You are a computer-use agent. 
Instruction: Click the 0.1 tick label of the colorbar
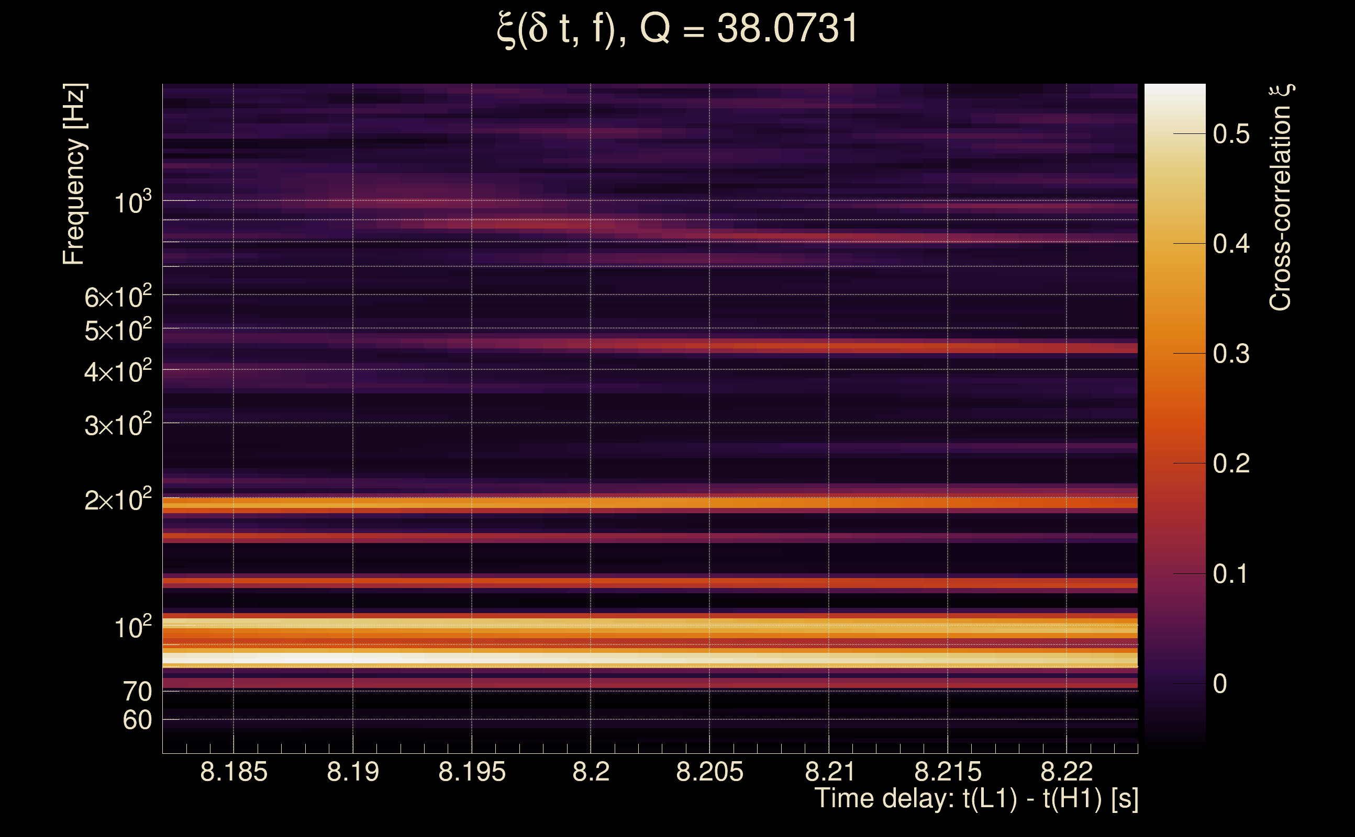[x=1231, y=574]
